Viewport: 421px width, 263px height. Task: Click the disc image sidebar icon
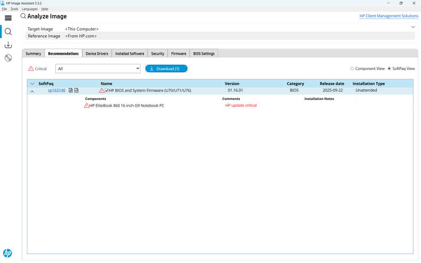click(x=8, y=58)
